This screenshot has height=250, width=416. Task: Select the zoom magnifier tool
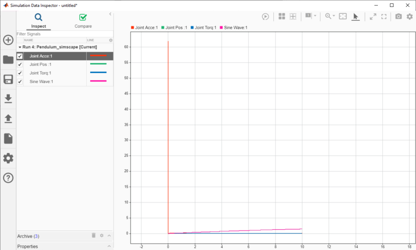(328, 16)
